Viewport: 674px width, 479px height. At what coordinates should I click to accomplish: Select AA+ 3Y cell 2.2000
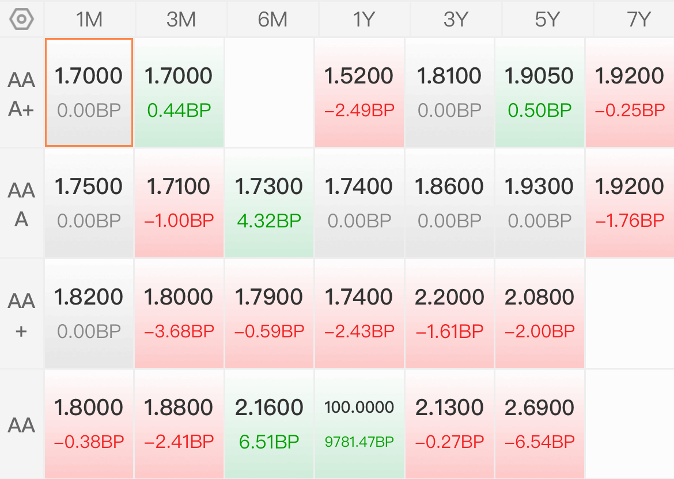tap(449, 313)
